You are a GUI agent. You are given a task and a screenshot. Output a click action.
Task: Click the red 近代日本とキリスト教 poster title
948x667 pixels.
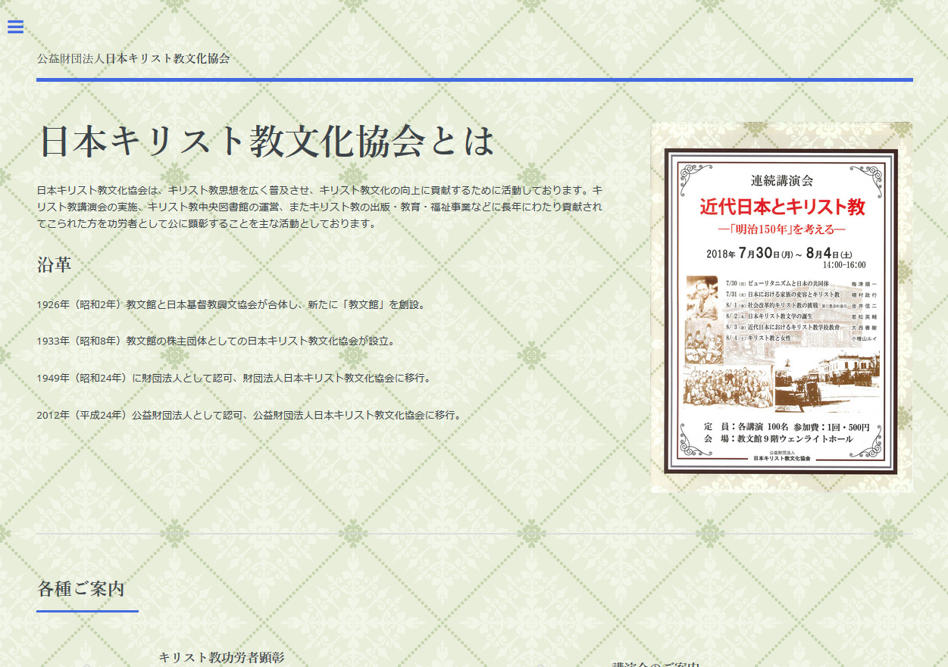pos(781,207)
